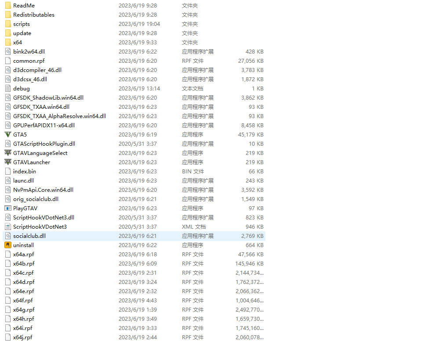This screenshot has width=443, height=341.
Task: Select the 27,056 KB size of common.rpf
Action: point(251,61)
